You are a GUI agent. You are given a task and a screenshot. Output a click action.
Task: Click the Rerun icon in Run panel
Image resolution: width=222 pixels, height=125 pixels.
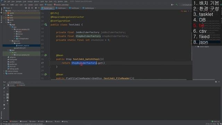click(4, 85)
